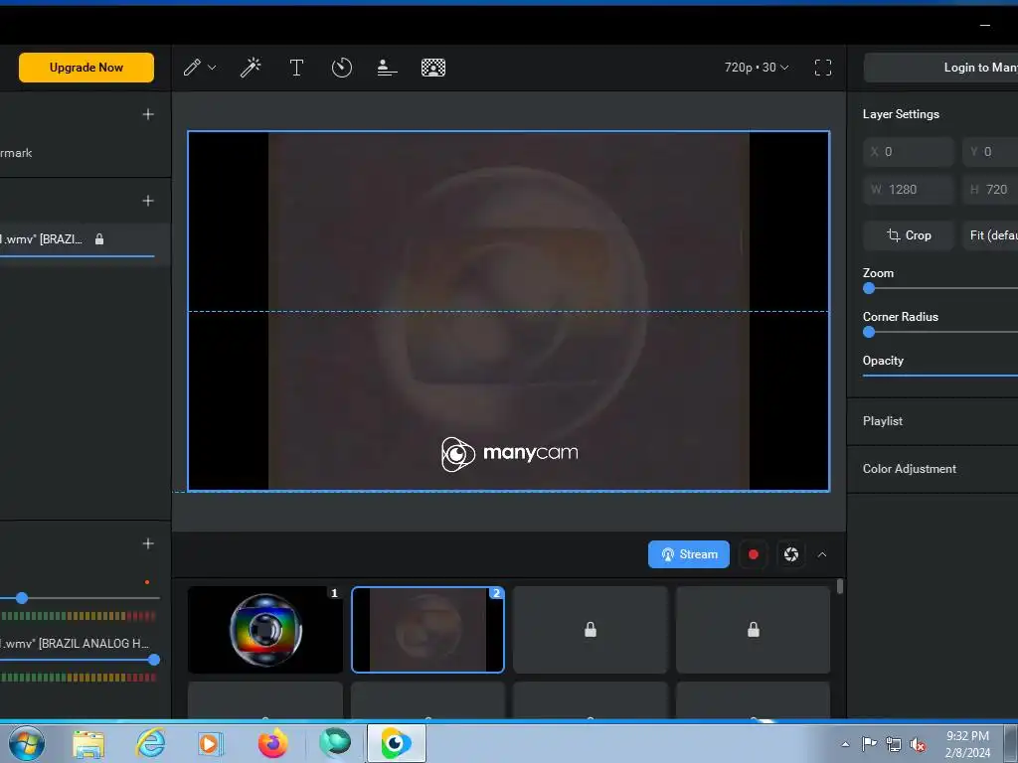The width and height of the screenshot is (1018, 763).
Task: Click the ManyCam watermark in preview
Action: (510, 453)
